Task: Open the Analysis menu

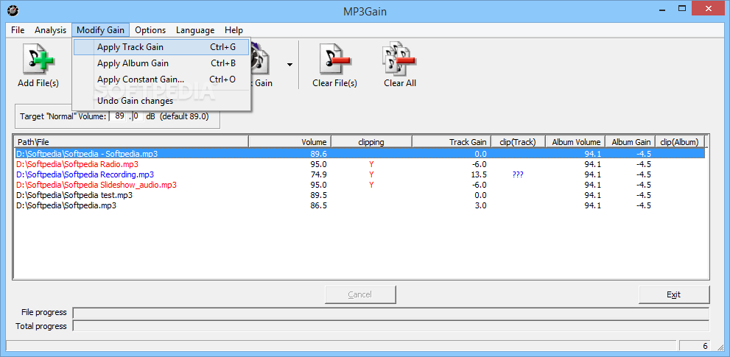Action: [51, 30]
